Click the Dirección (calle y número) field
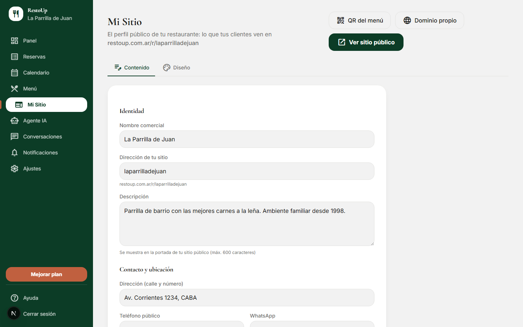Screen dimensions: 523x327 click(x=247, y=298)
